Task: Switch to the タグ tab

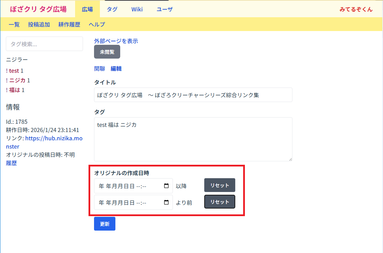Action: (x=112, y=9)
